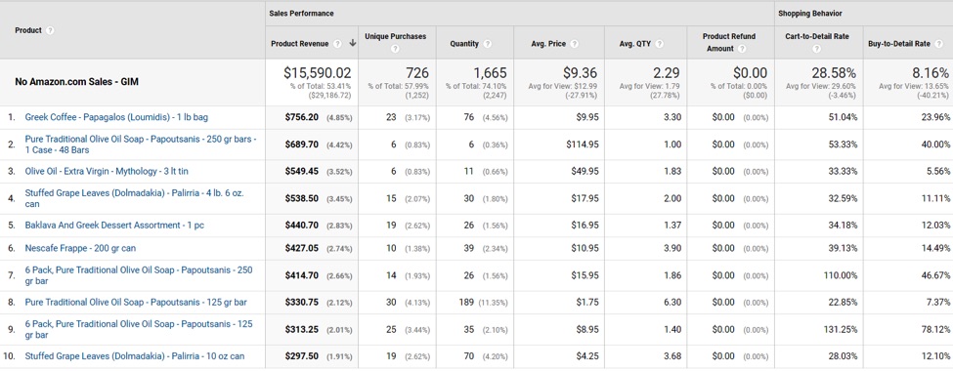953x371 pixels.
Task: Select the 110.00% cart-to-detail cell
Action: point(841,275)
